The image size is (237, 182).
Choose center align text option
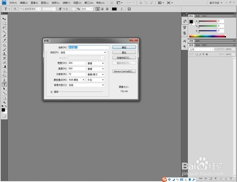point(102,9)
